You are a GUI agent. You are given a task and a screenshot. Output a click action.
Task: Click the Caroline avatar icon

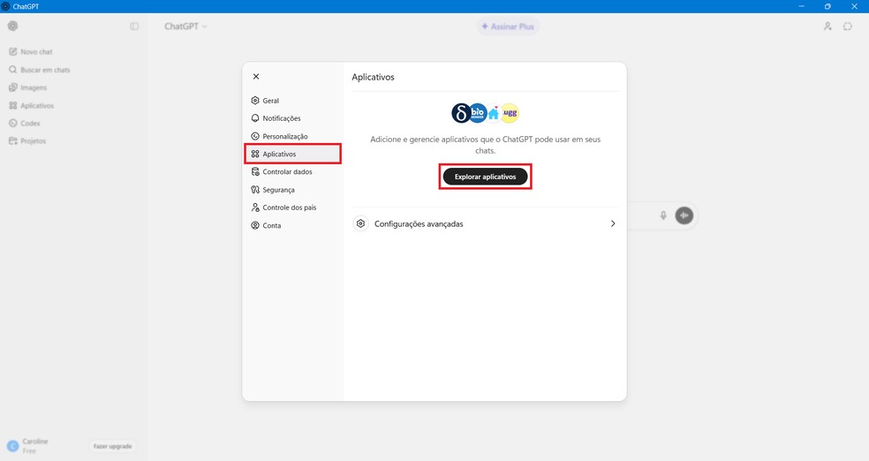pyautogui.click(x=12, y=446)
